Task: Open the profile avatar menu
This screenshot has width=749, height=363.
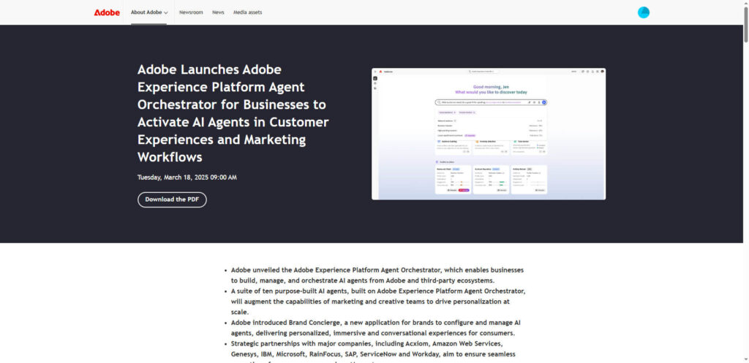Action: click(644, 12)
